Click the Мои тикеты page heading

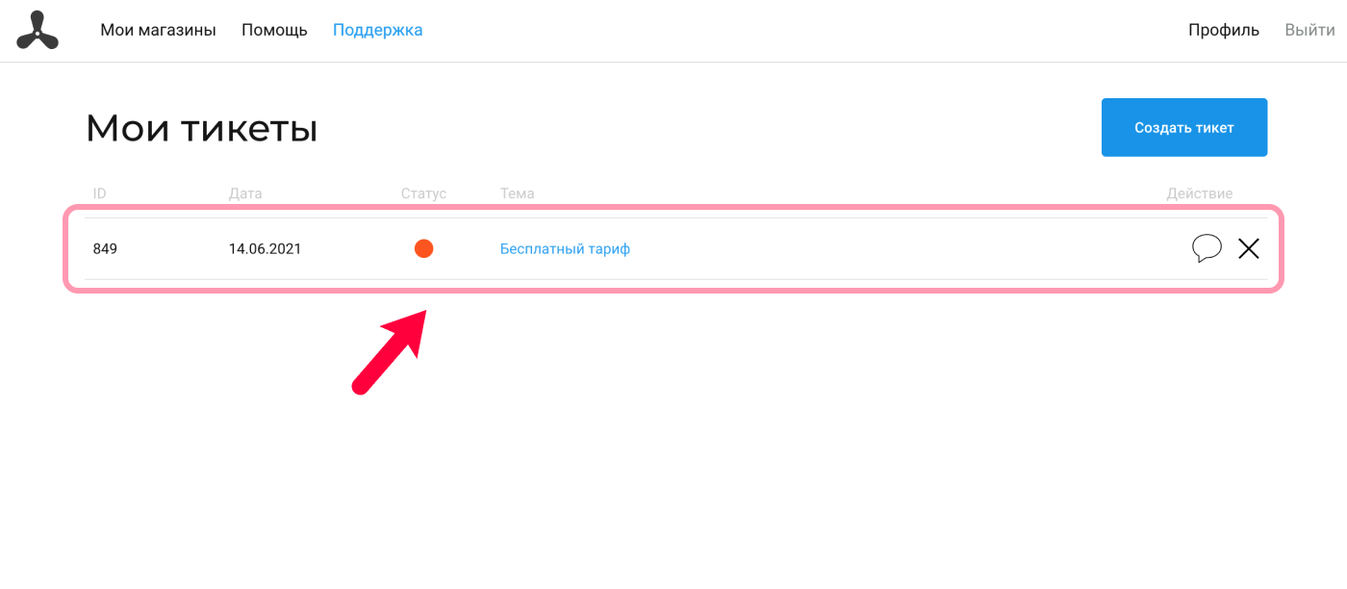click(202, 128)
